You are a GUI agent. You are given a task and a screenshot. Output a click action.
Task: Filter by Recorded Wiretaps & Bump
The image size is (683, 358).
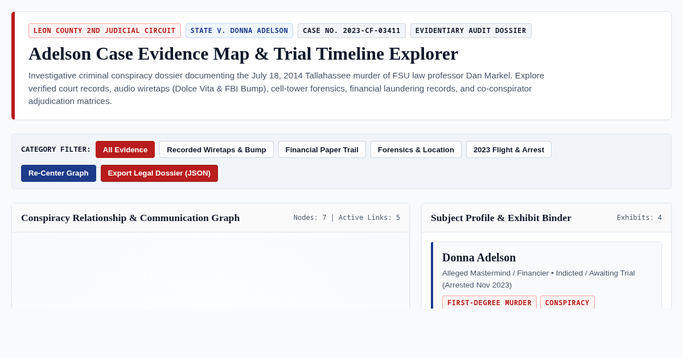[x=216, y=149]
